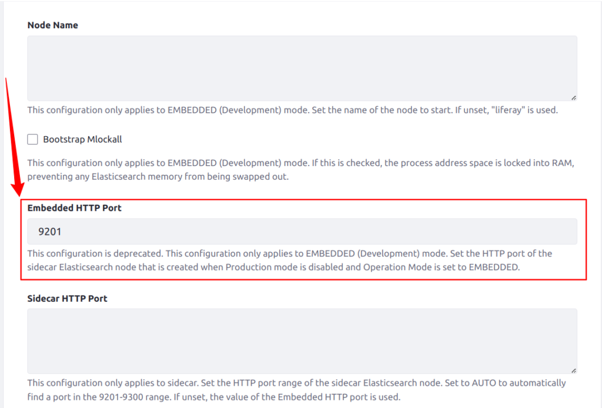
Task: Click the "Bootstrap Mlockall" label text
Action: coord(82,140)
